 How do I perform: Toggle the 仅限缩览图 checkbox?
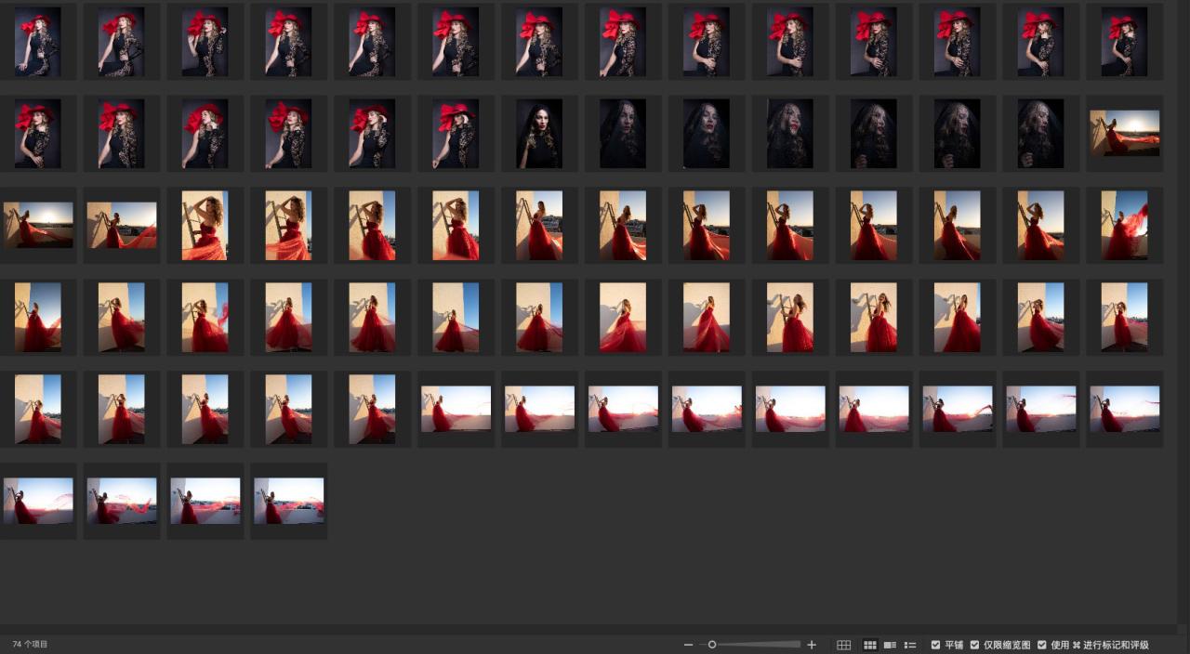click(974, 645)
